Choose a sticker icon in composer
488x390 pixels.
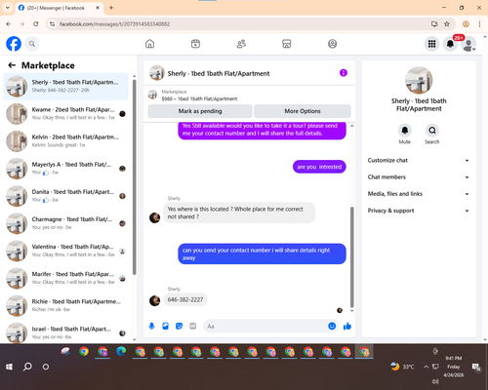[179, 326]
